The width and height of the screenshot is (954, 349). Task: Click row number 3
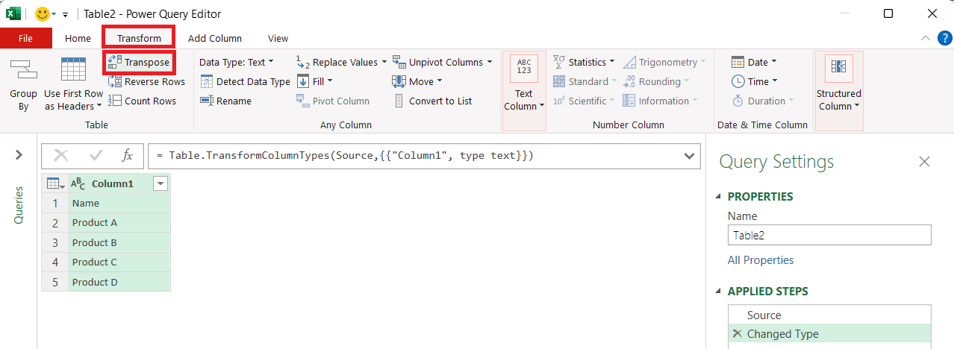pos(55,242)
